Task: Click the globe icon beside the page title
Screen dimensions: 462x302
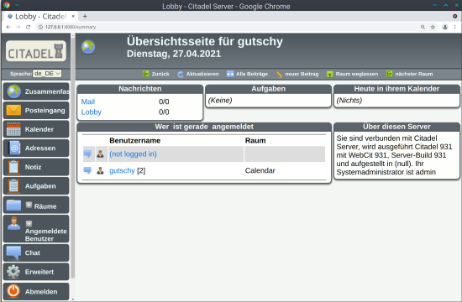Action: coord(88,47)
